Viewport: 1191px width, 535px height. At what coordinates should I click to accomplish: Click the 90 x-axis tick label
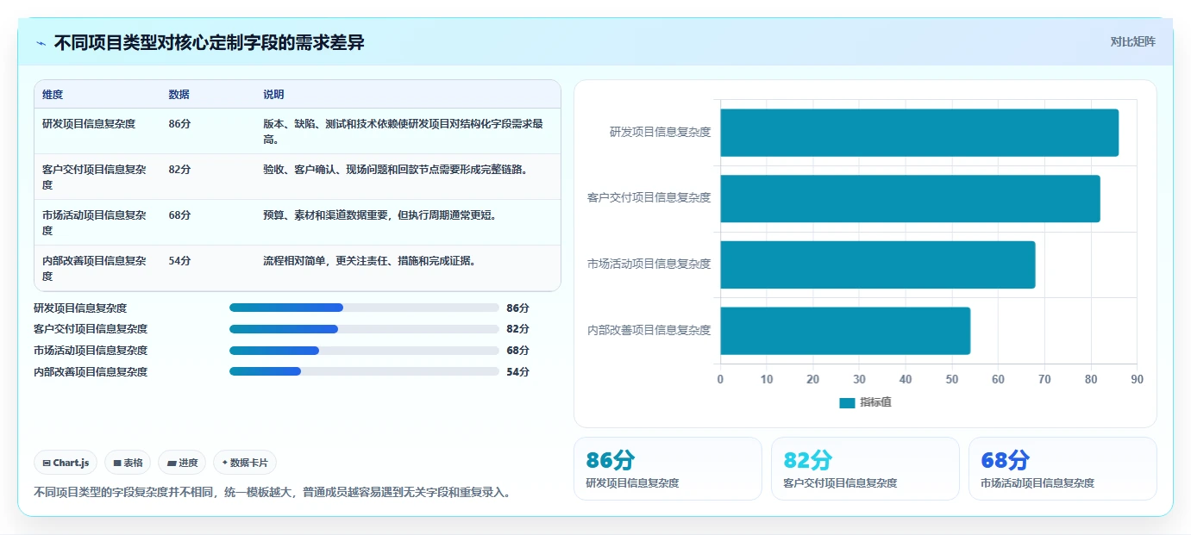point(1137,380)
